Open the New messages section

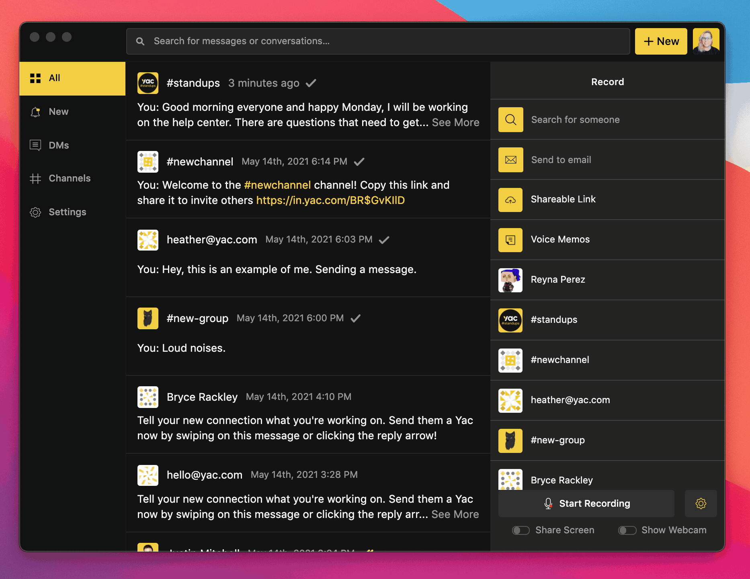pyautogui.click(x=72, y=112)
